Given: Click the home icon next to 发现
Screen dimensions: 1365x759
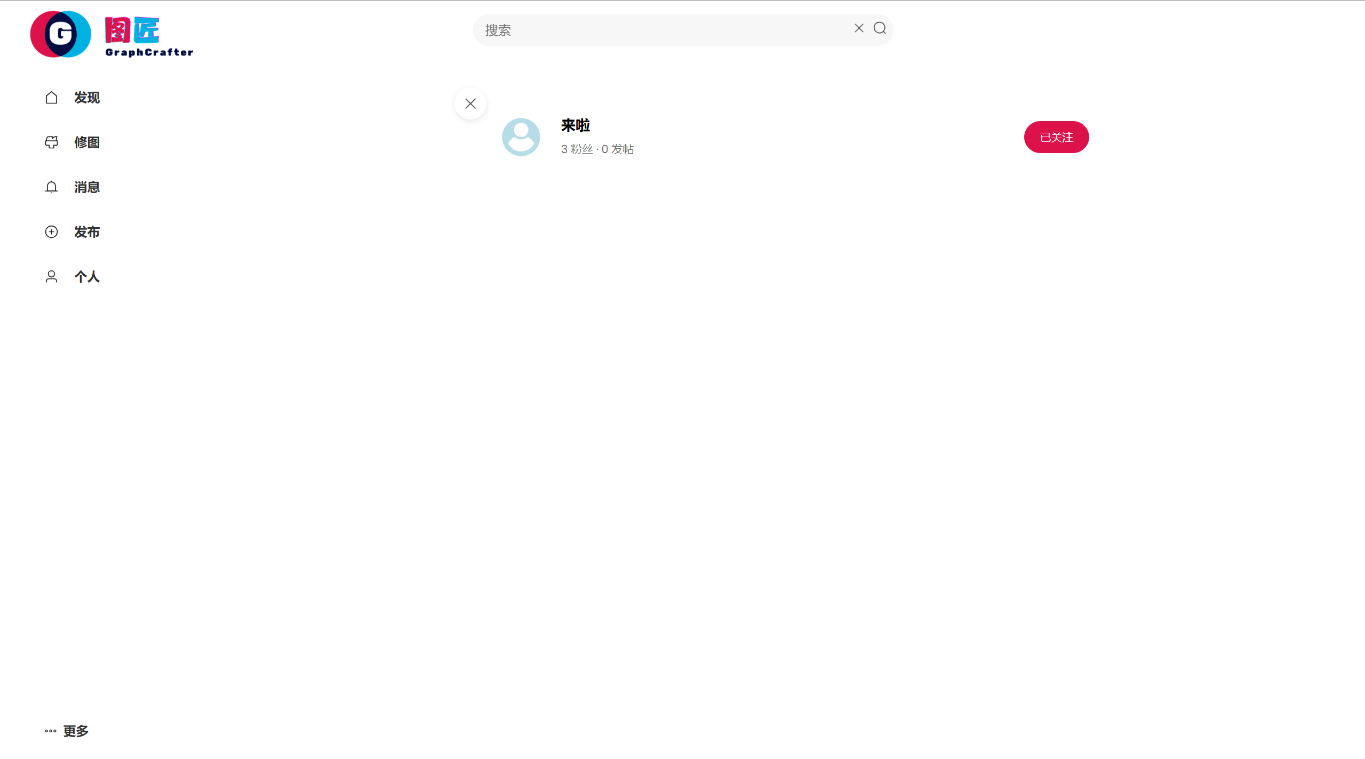Looking at the screenshot, I should [x=51, y=98].
